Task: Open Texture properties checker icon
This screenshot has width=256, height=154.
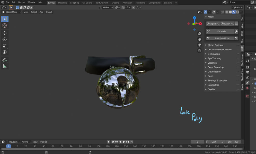Action: tap(248, 96)
